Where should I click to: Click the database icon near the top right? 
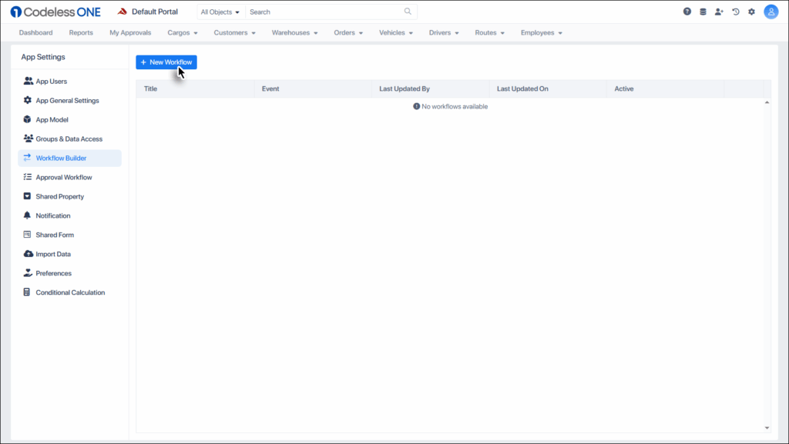pos(702,12)
